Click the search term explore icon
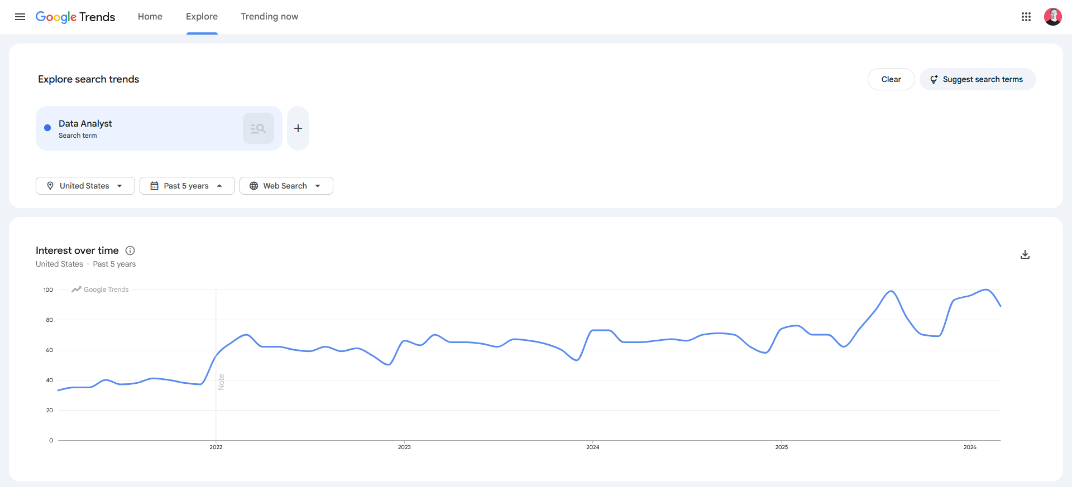 point(258,128)
